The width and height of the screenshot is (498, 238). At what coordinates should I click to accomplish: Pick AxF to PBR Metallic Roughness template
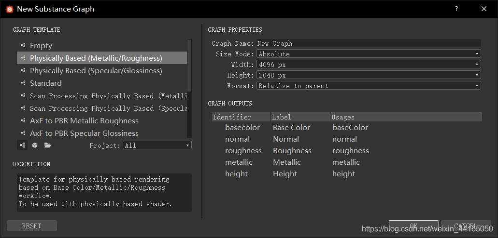tap(102, 121)
